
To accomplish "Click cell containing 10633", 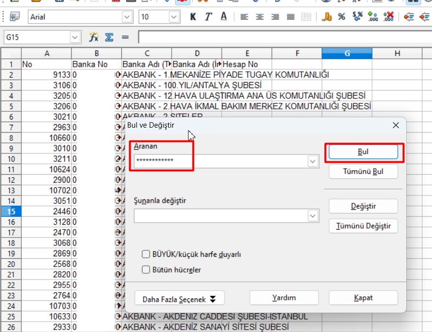I will pyautogui.click(x=47, y=317).
